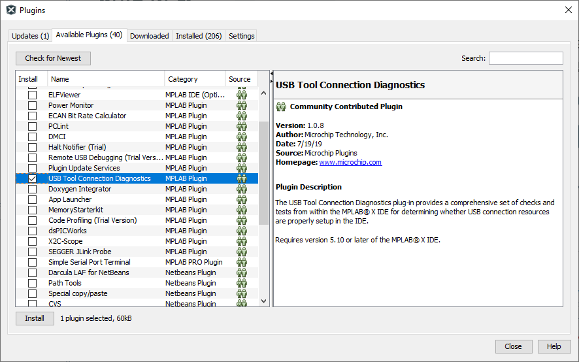Image resolution: width=579 pixels, height=362 pixels.
Task: Click the source icon for Doxygen Integrator
Action: point(242,189)
